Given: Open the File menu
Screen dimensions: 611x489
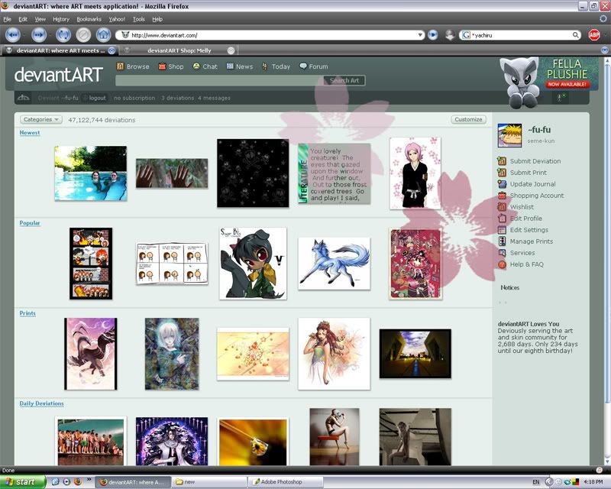Looking at the screenshot, I should click(x=8, y=19).
